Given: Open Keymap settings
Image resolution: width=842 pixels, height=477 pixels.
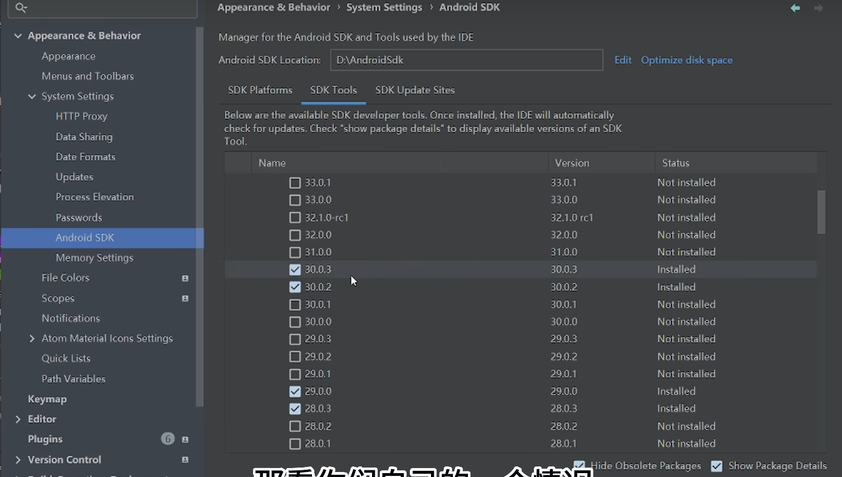Looking at the screenshot, I should pos(47,399).
